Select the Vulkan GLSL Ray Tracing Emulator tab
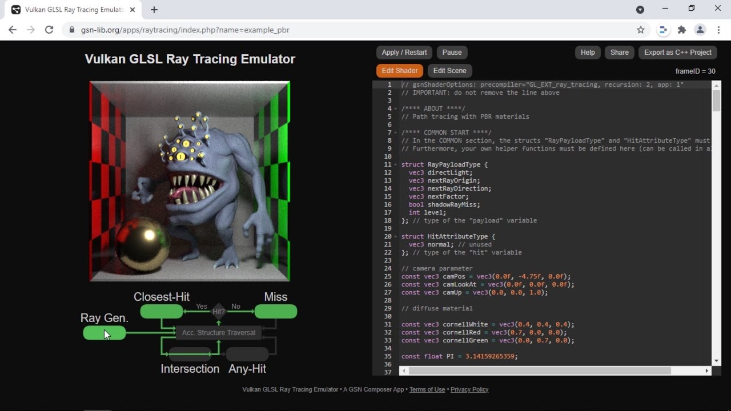Screen dimensions: 731x411 pos(73,10)
